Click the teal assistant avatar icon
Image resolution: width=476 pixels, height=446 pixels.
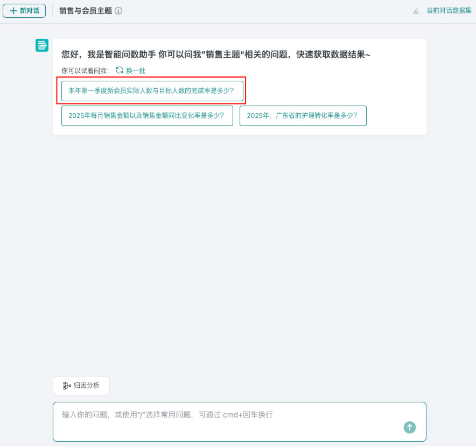click(42, 45)
